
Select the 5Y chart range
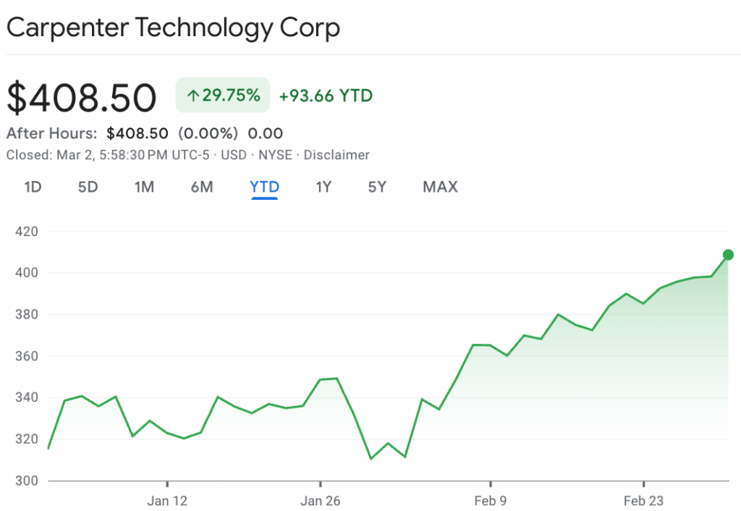coord(377,187)
